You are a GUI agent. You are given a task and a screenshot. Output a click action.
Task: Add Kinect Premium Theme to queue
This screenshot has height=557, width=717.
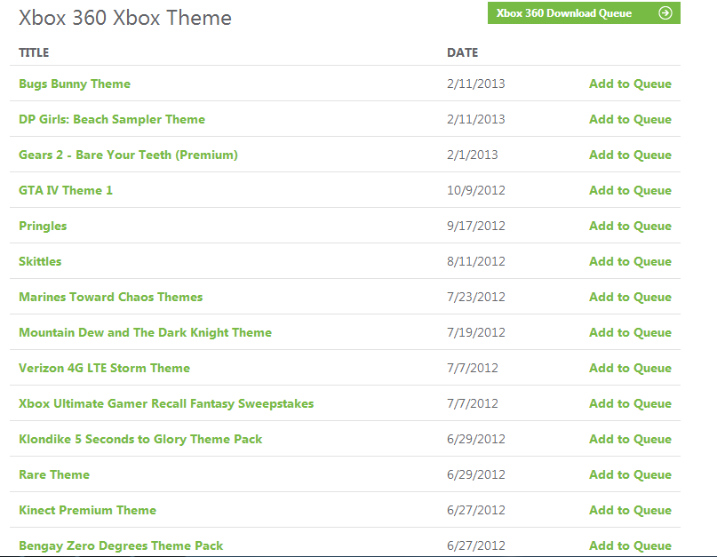pyautogui.click(x=630, y=510)
